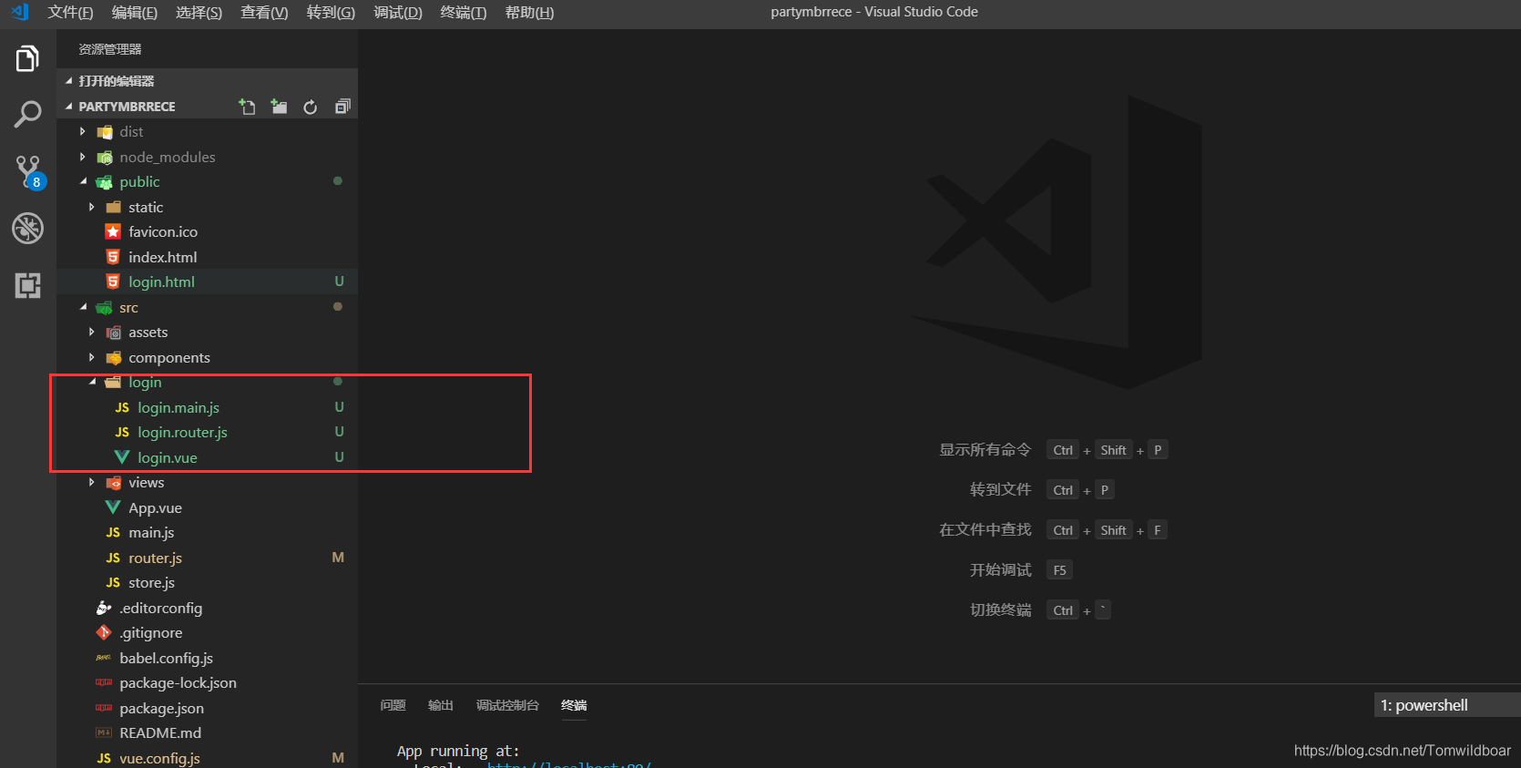Click the Vue icon beside login.vue
This screenshot has width=1521, height=768.
click(x=122, y=457)
